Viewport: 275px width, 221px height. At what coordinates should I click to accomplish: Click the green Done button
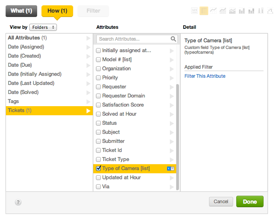(250, 201)
